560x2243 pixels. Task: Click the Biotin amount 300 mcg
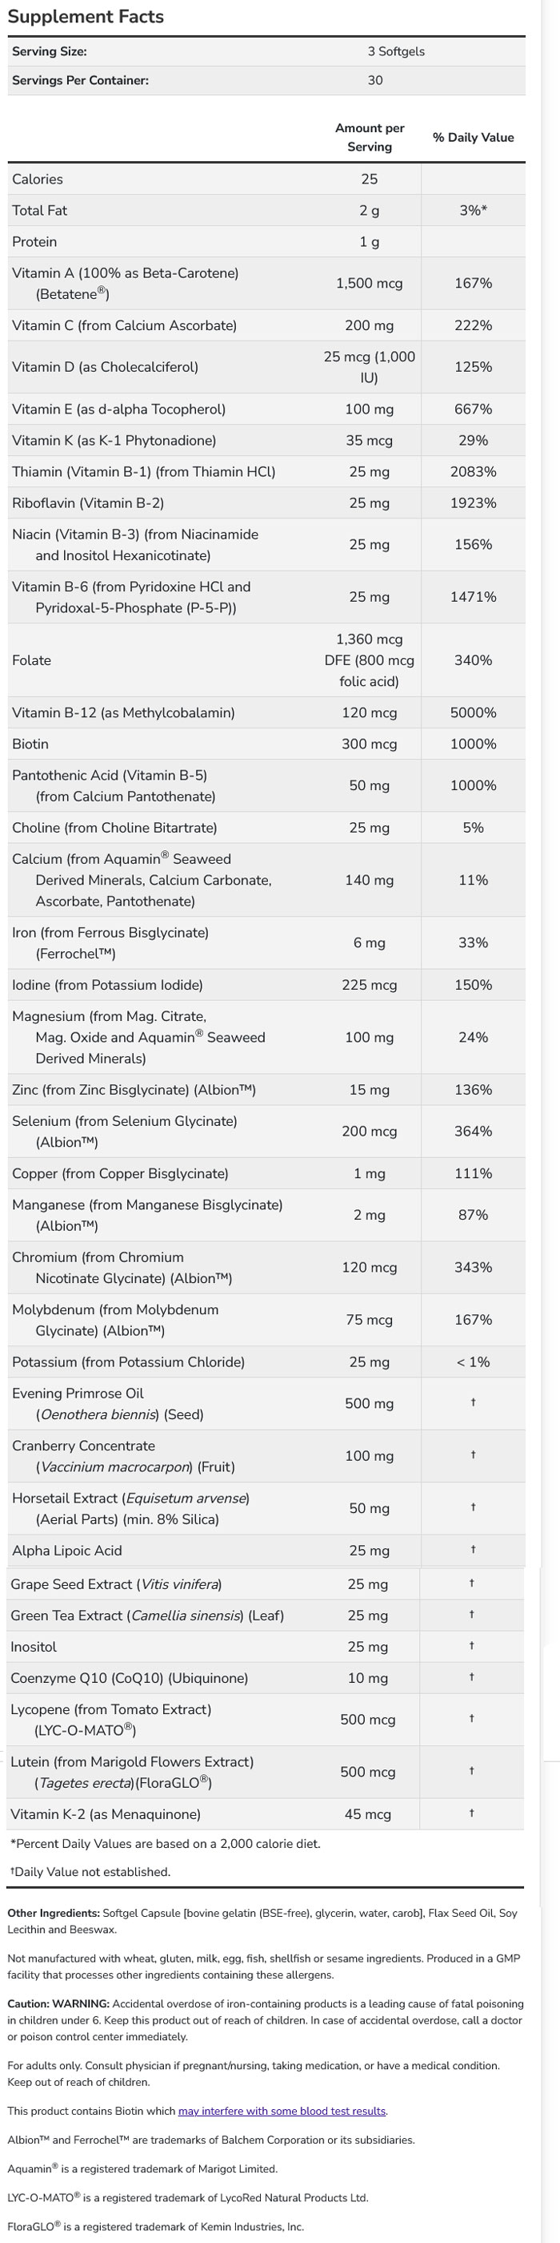tap(370, 744)
